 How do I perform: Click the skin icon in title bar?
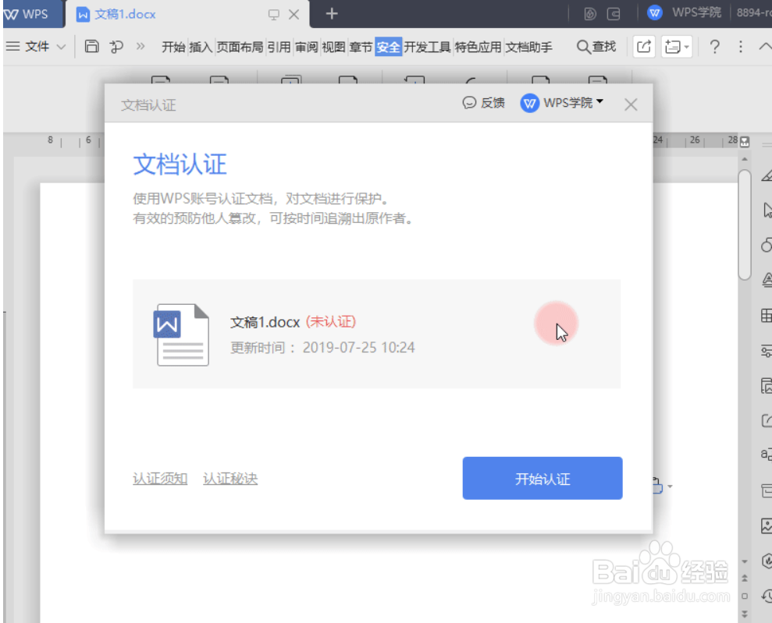point(590,14)
